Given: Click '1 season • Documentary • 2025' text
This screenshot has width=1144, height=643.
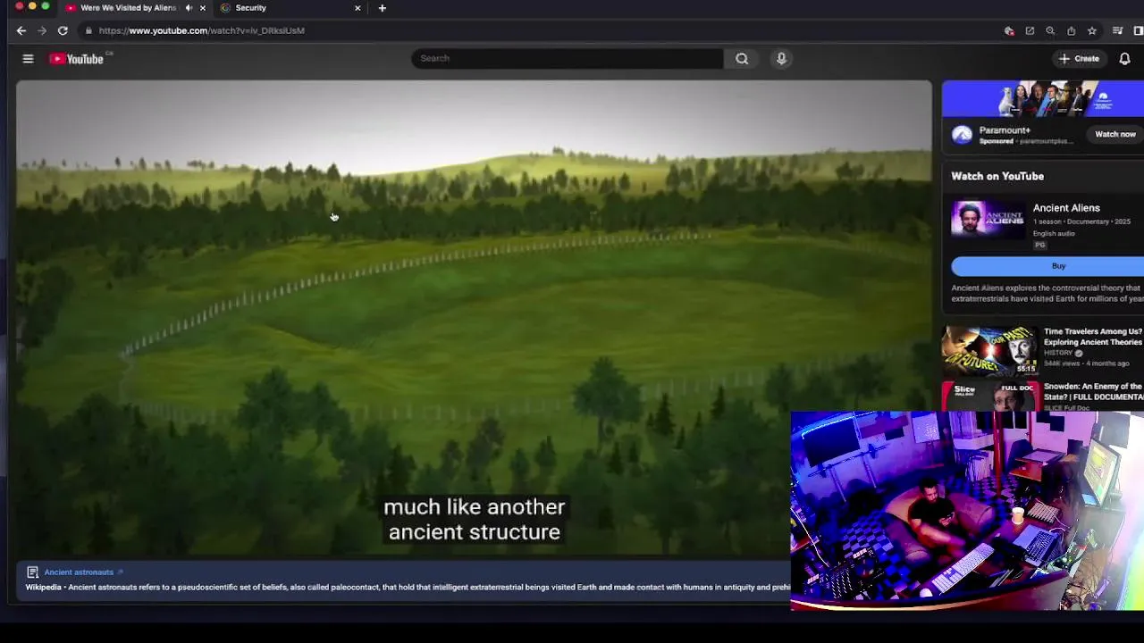Looking at the screenshot, I should [1081, 221].
